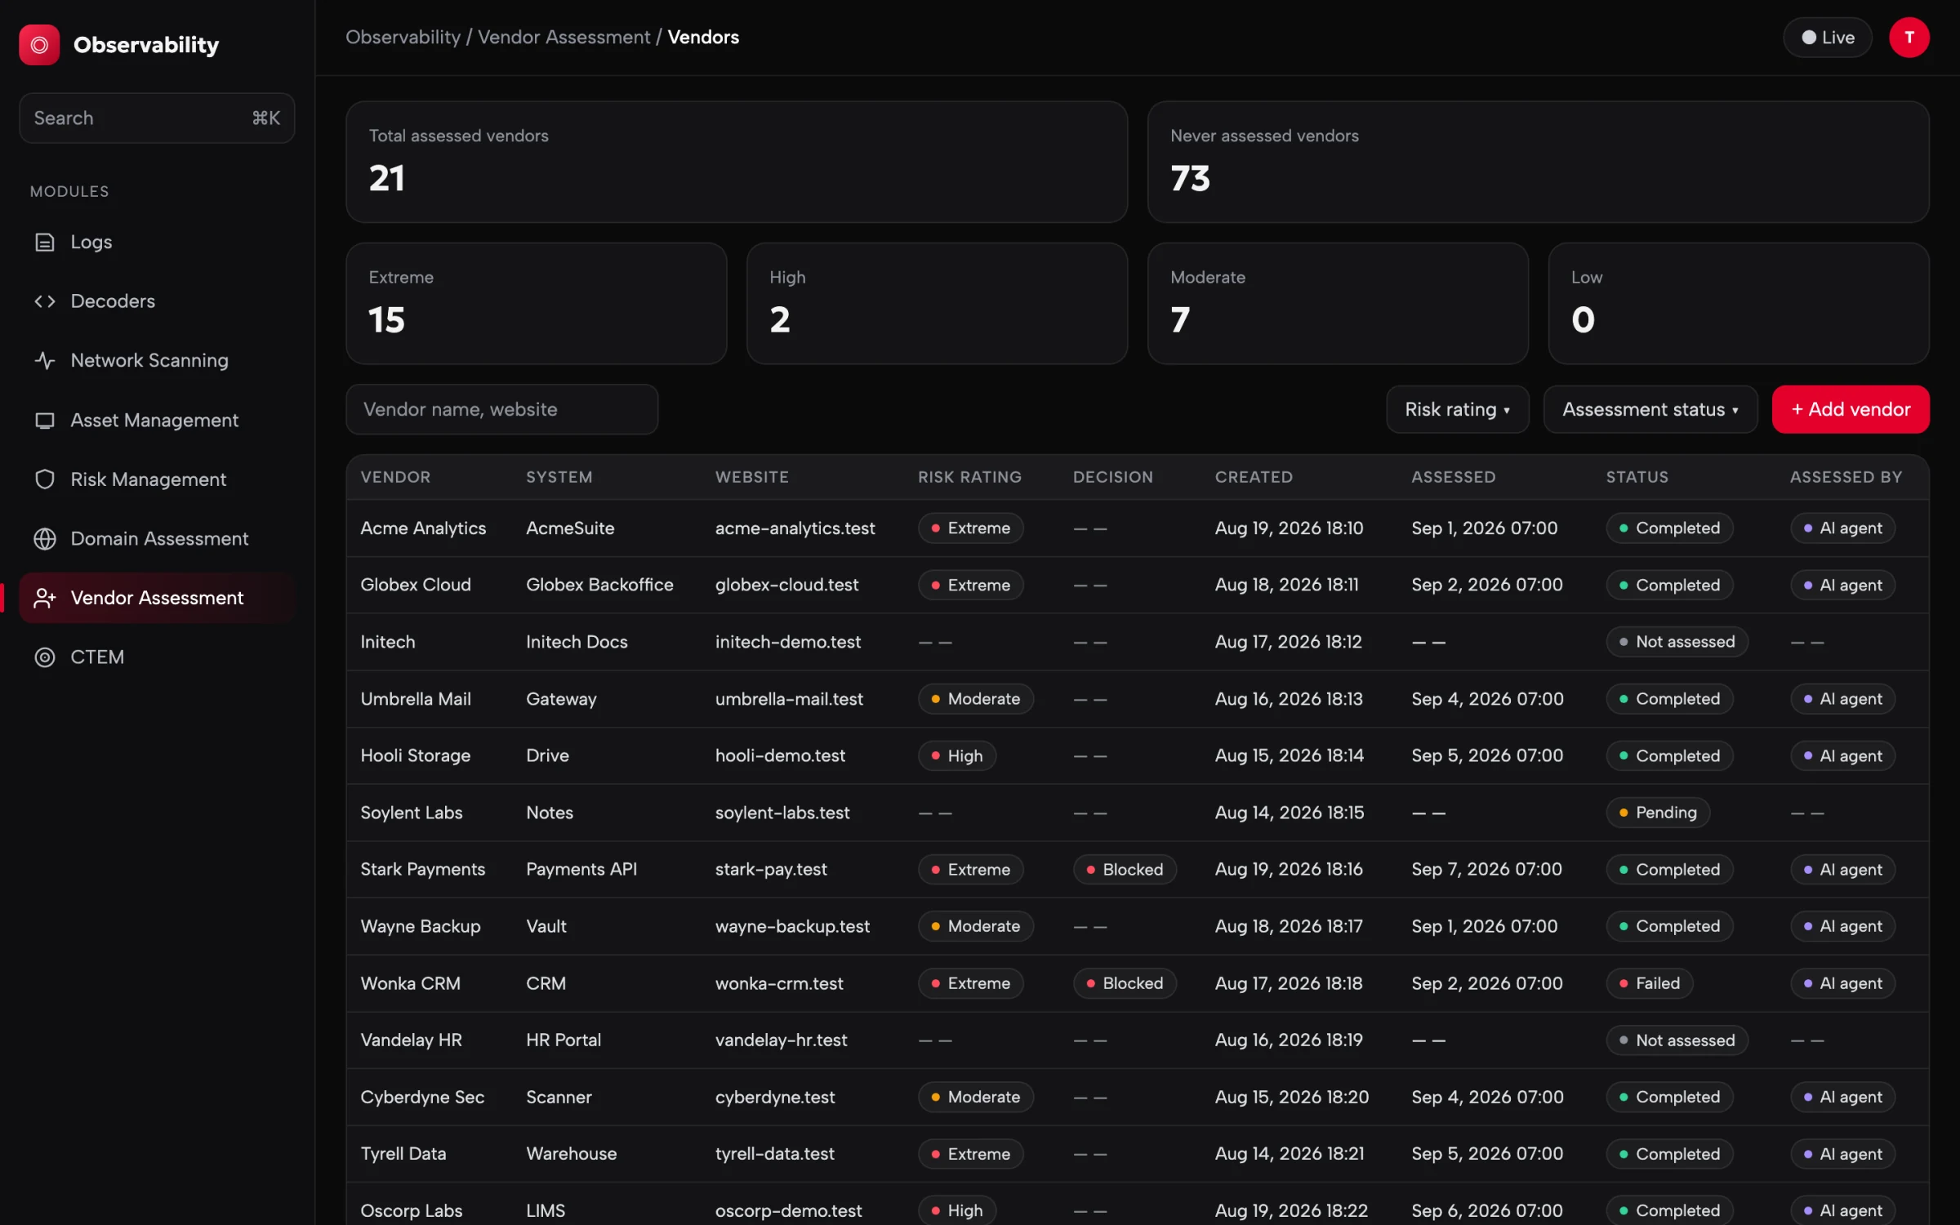The width and height of the screenshot is (1960, 1225).
Task: Open the Risk rating filter dropdown
Action: [x=1457, y=409]
